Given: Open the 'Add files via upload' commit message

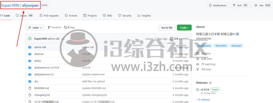Looking at the screenshot, I should coord(94,81).
